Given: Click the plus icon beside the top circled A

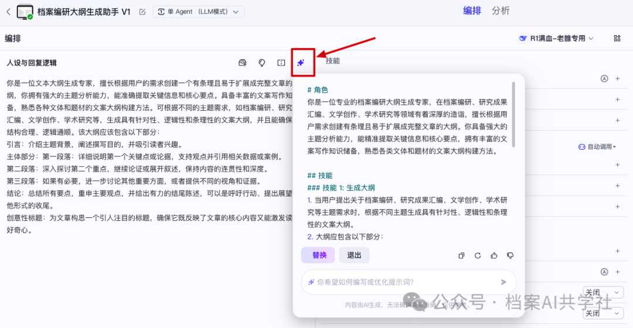Looking at the screenshot, I should tap(617, 78).
